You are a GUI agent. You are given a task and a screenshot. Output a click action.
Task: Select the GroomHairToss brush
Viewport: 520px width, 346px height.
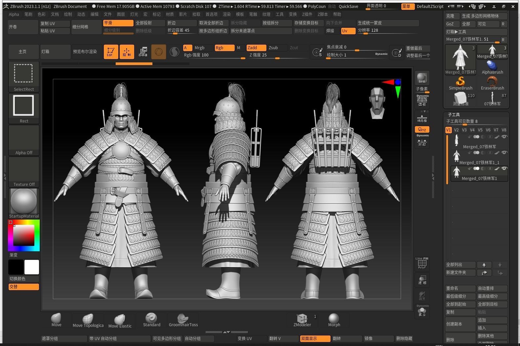[x=183, y=320]
